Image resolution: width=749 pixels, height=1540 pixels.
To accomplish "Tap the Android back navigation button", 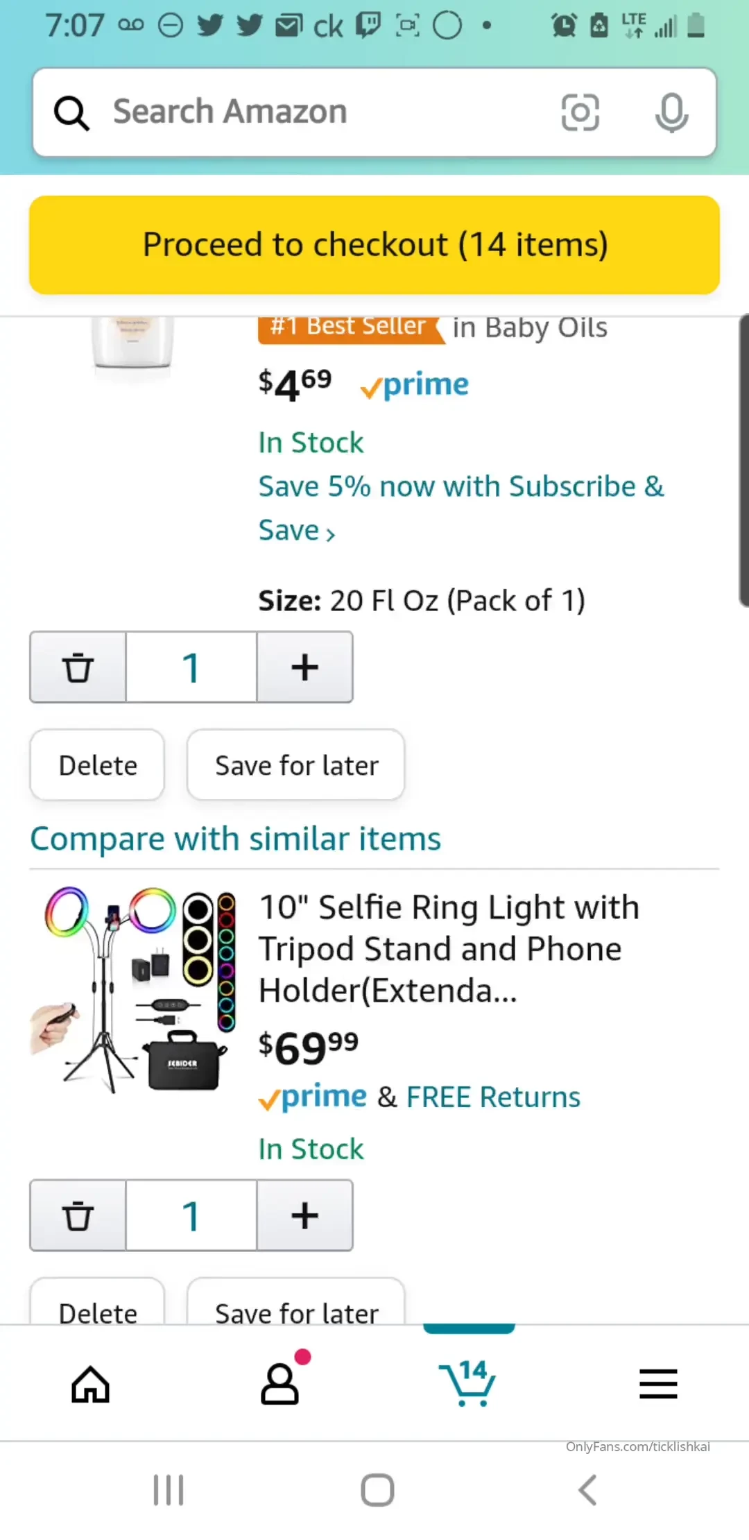I will pos(587,1489).
